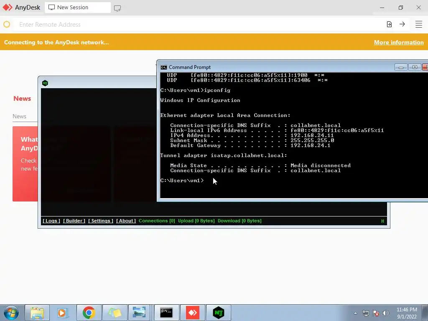The height and width of the screenshot is (321, 428).
Task: Click the Connections [0] status text
Action: pos(157,221)
